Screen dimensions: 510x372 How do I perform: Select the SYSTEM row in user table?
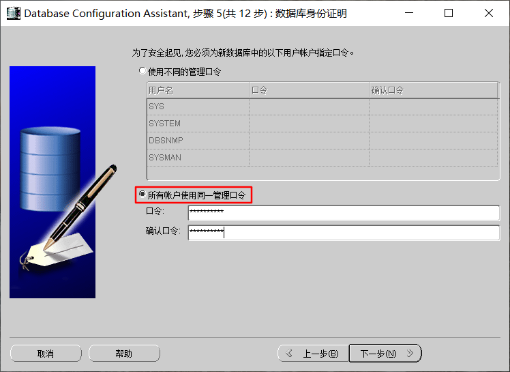(322, 124)
